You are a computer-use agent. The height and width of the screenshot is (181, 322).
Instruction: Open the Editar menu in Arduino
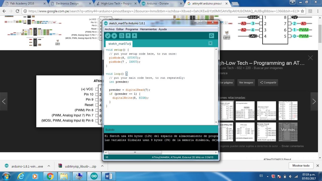point(120,29)
